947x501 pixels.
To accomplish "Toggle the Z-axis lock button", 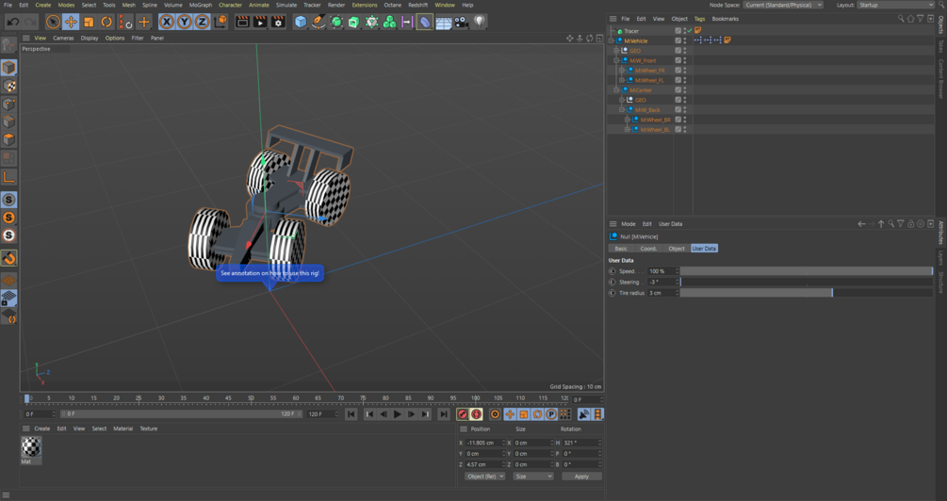I will click(x=202, y=22).
